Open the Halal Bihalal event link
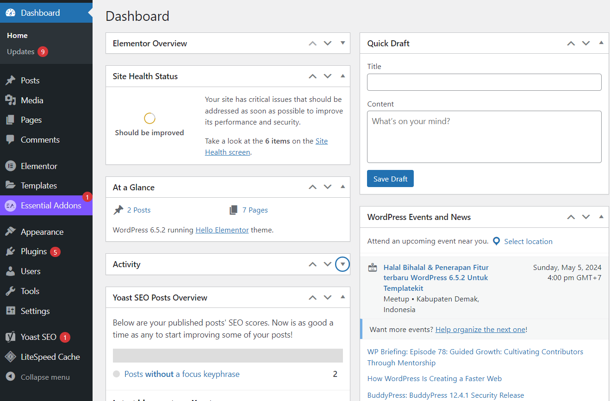The width and height of the screenshot is (610, 401). [436, 278]
